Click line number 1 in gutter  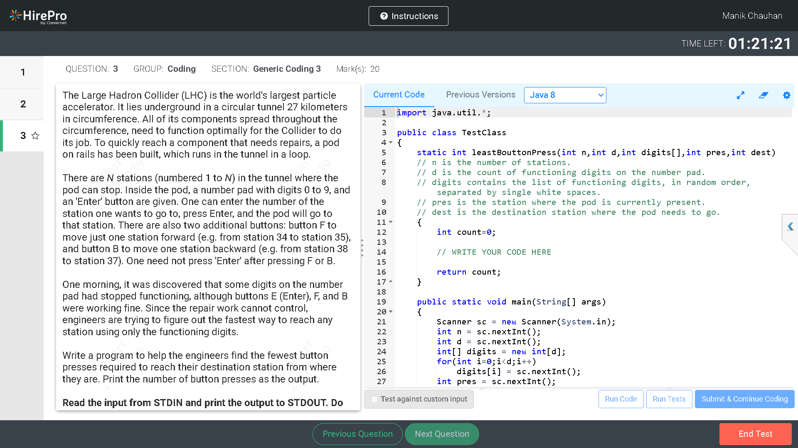(383, 113)
